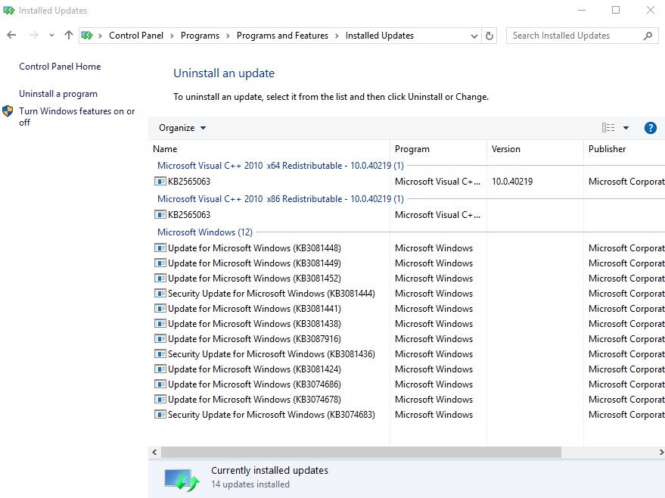Open the Organize dropdown menu
Viewport: 665px width, 498px height.
tap(182, 127)
